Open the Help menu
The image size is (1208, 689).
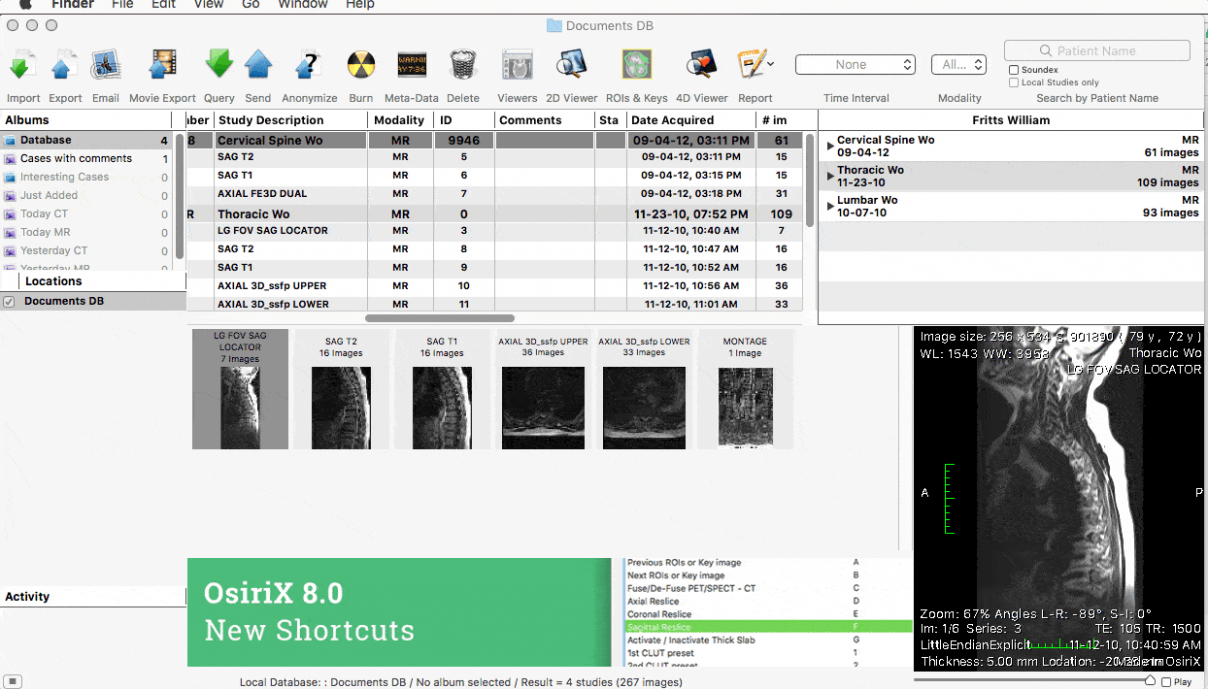pos(360,4)
